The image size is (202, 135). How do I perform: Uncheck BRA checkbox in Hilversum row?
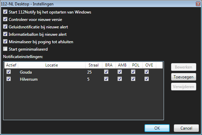tap(106, 79)
